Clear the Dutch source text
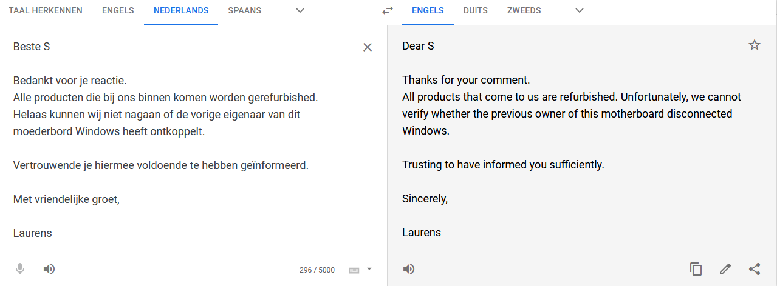 point(368,47)
